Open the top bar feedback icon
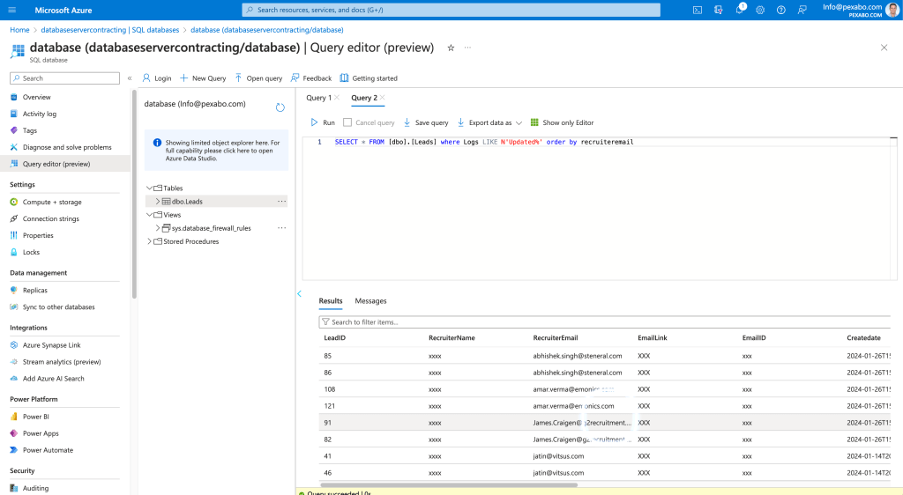 pos(802,10)
